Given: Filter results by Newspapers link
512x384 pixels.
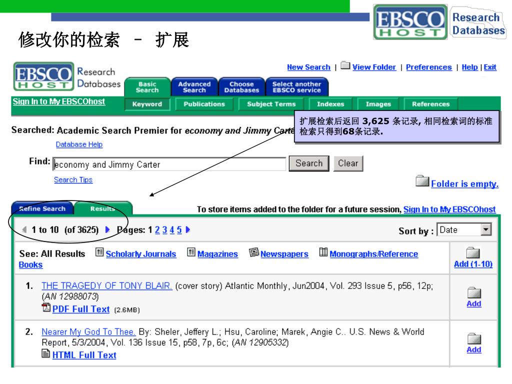Looking at the screenshot, I should pyautogui.click(x=284, y=254).
